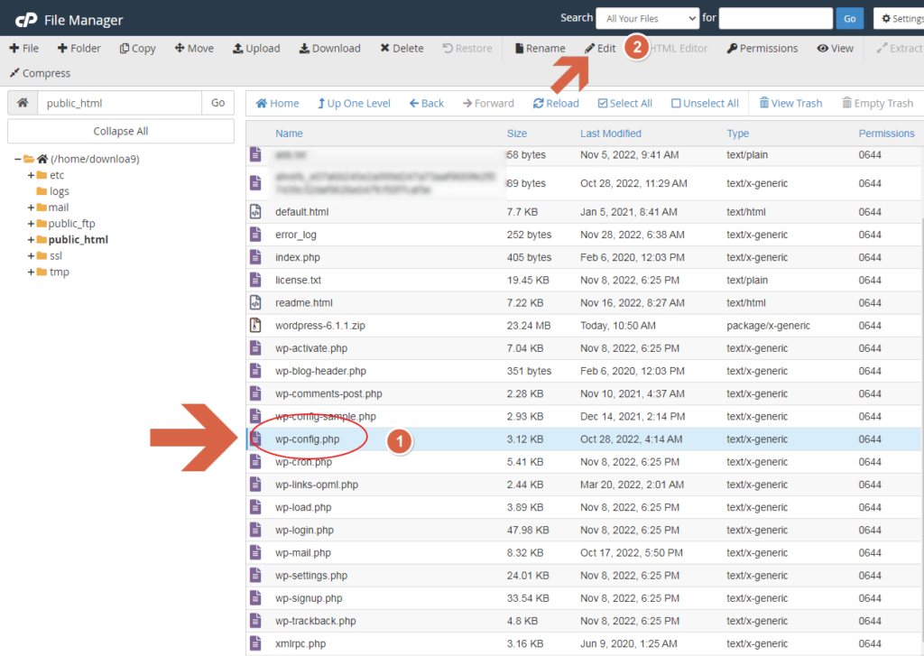924x656 pixels.
Task: Sort files by Permissions column
Action: click(x=886, y=134)
